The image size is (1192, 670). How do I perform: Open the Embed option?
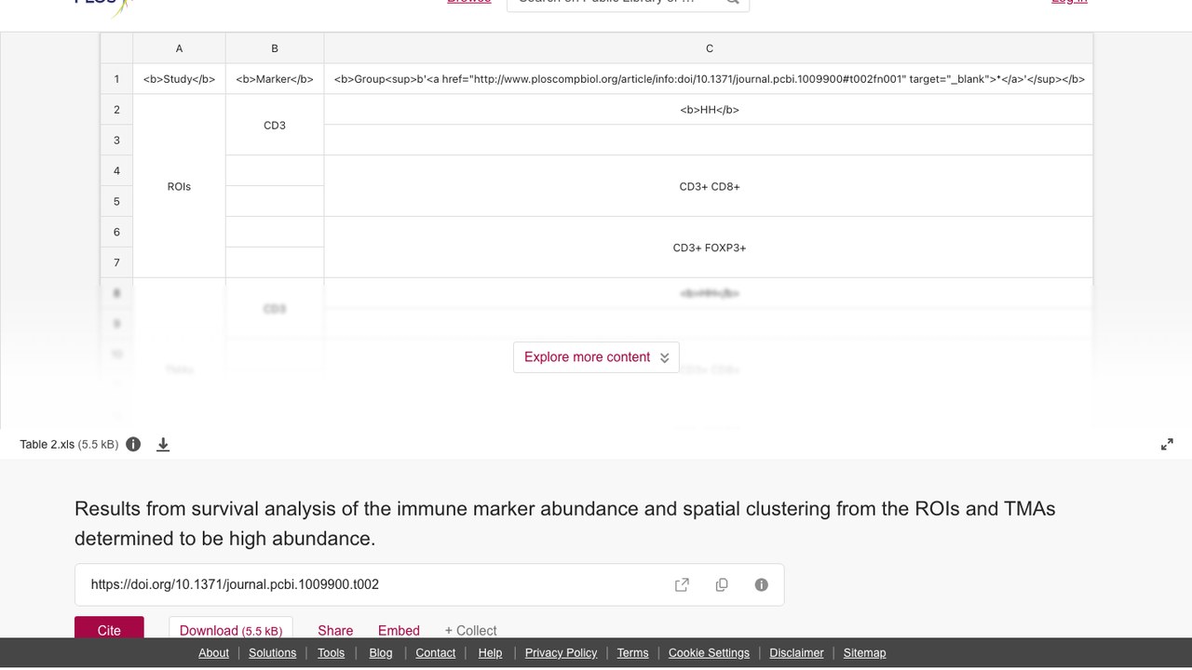coord(399,630)
